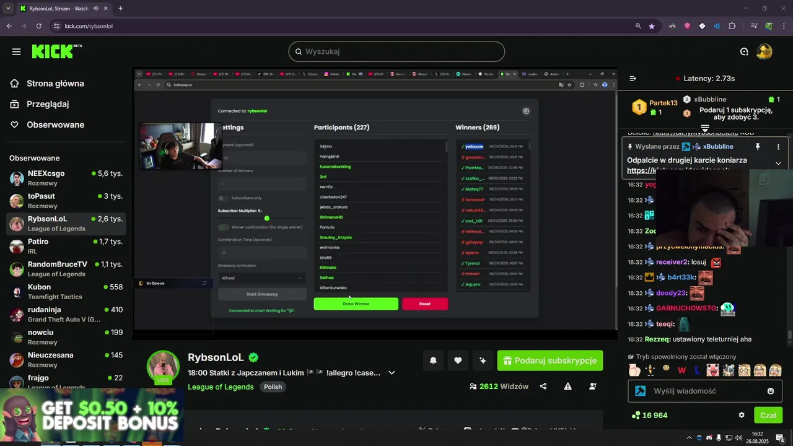This screenshot has height=446, width=793.
Task: Toggle Winner confirmation switch in giveaway
Action: (x=223, y=227)
